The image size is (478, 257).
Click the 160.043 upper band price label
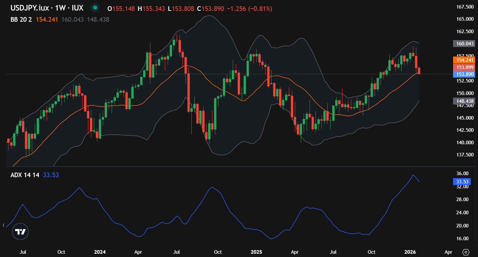[464, 44]
